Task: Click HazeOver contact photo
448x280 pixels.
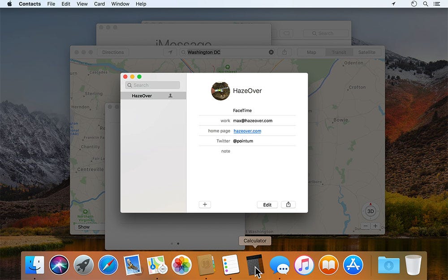Action: (x=220, y=91)
